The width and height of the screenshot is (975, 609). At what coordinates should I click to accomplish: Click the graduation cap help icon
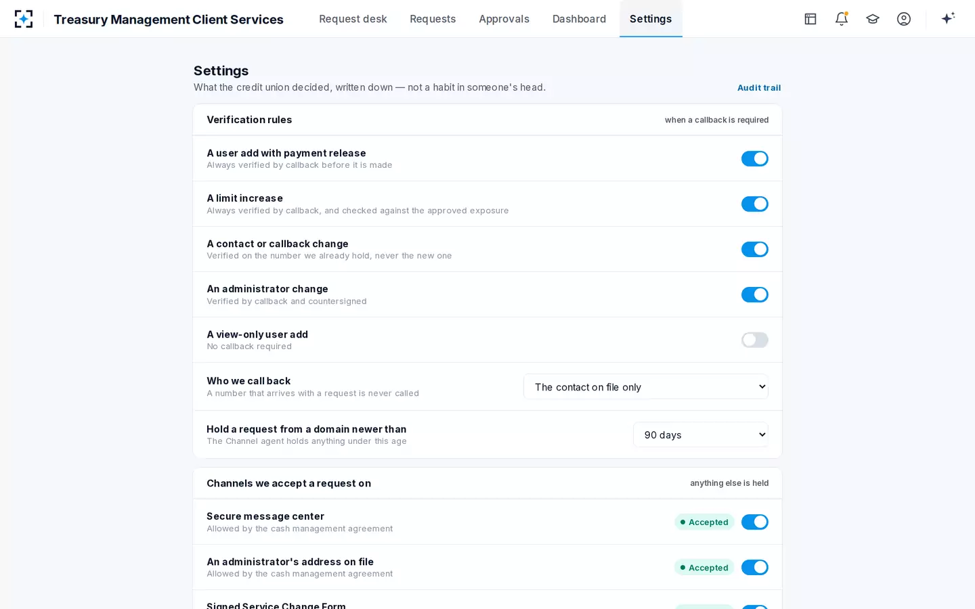point(873,19)
